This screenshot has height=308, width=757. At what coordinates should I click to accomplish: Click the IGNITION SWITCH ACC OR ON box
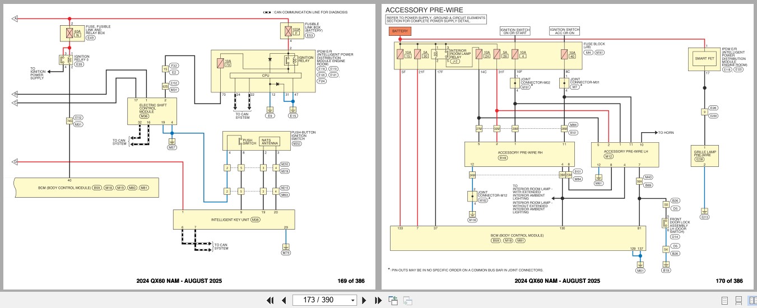[x=564, y=31]
